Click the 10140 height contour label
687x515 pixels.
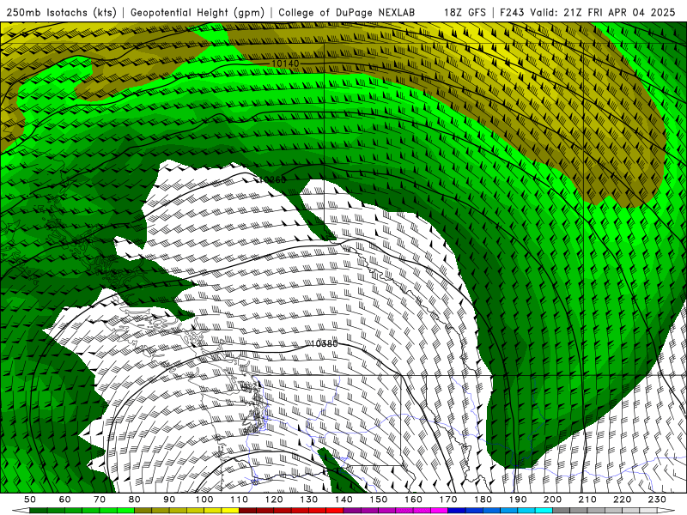285,64
